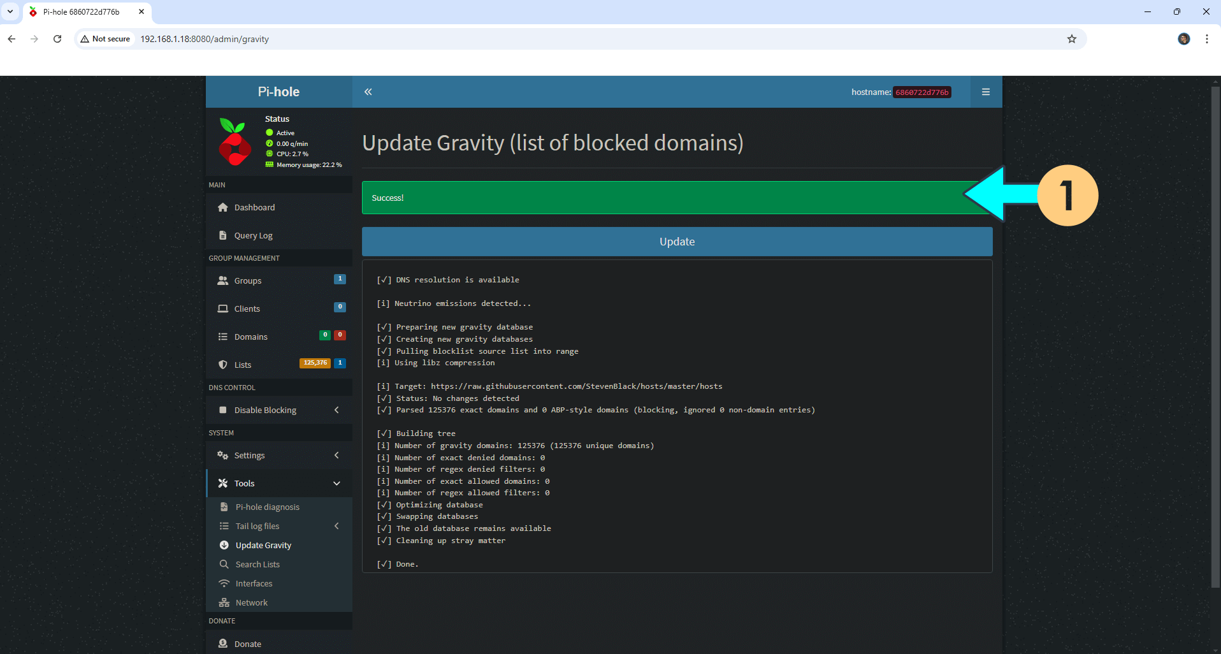Click the Lists 125,376 count badge
Image resolution: width=1221 pixels, height=654 pixels.
click(x=315, y=363)
